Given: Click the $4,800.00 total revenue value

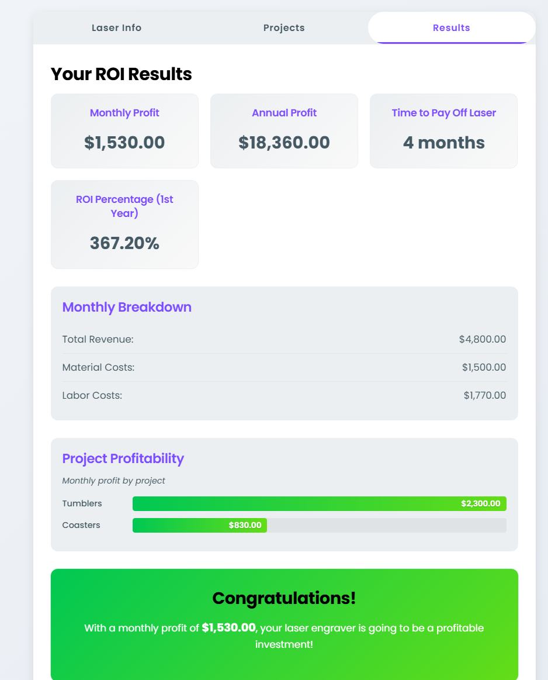Looking at the screenshot, I should coord(482,339).
